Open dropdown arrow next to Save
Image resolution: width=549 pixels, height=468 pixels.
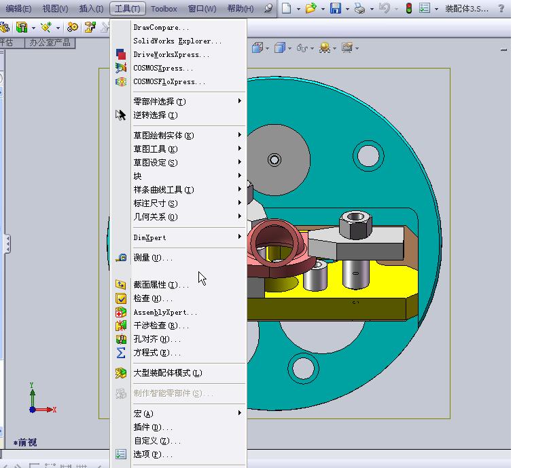tap(347, 9)
